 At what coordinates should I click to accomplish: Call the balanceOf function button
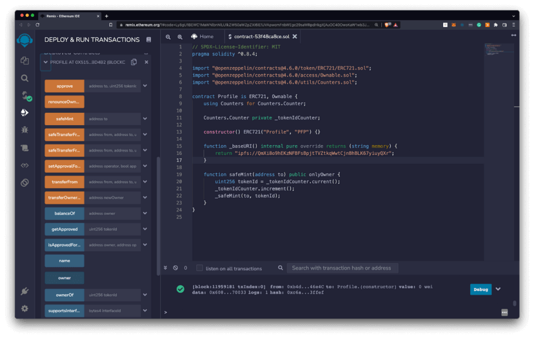(x=64, y=214)
